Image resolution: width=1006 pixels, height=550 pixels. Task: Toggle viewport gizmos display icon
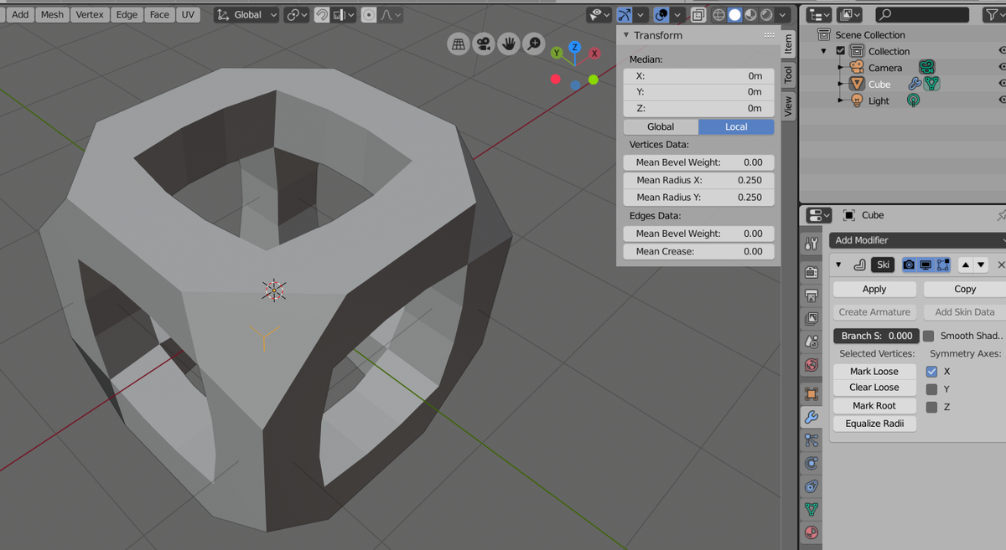click(625, 15)
